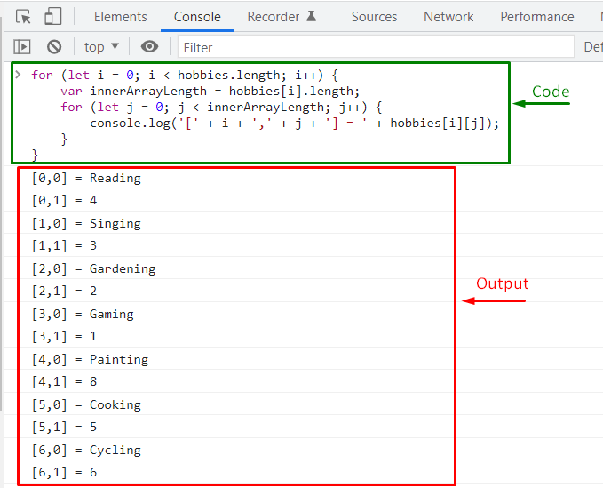Open the Sources tab
The height and width of the screenshot is (488, 603).
(374, 17)
